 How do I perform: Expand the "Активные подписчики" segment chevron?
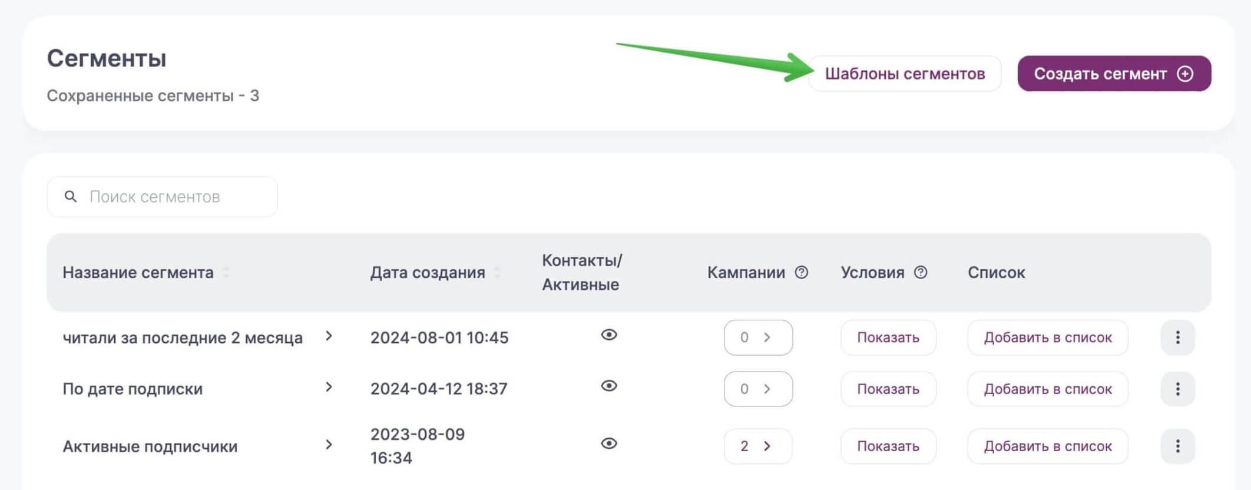coord(329,445)
